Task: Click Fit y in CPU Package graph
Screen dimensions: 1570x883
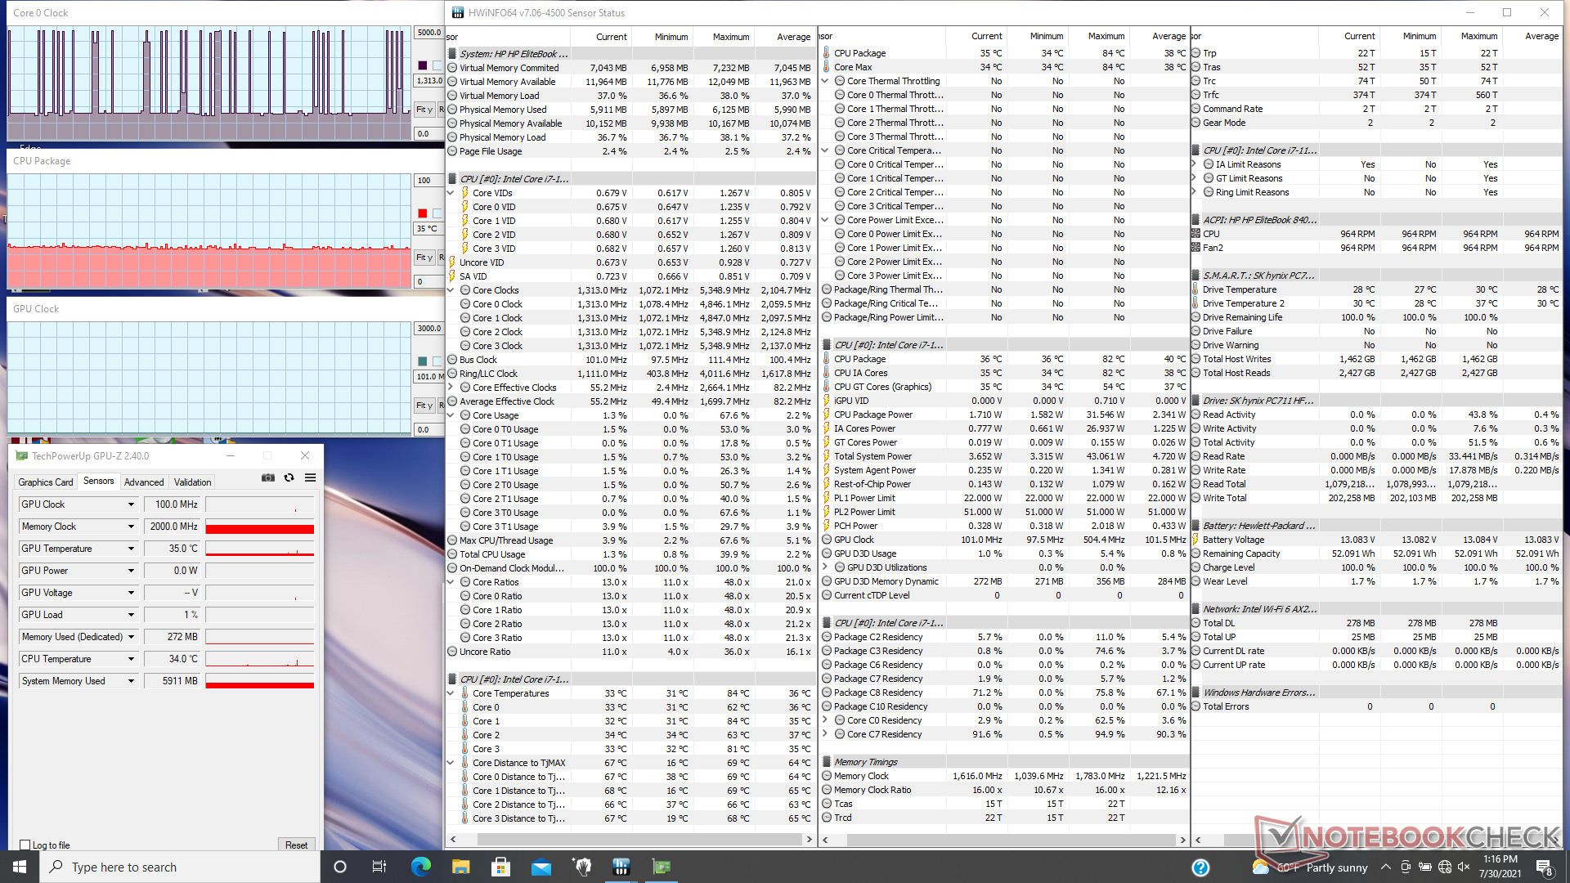Action: point(424,258)
